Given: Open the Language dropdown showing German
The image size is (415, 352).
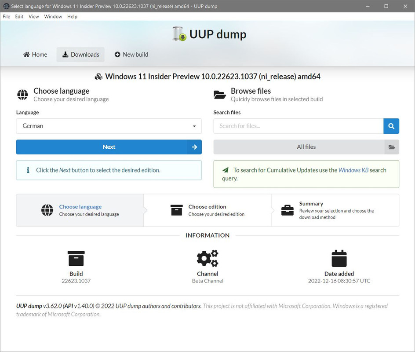Looking at the screenshot, I should point(109,126).
